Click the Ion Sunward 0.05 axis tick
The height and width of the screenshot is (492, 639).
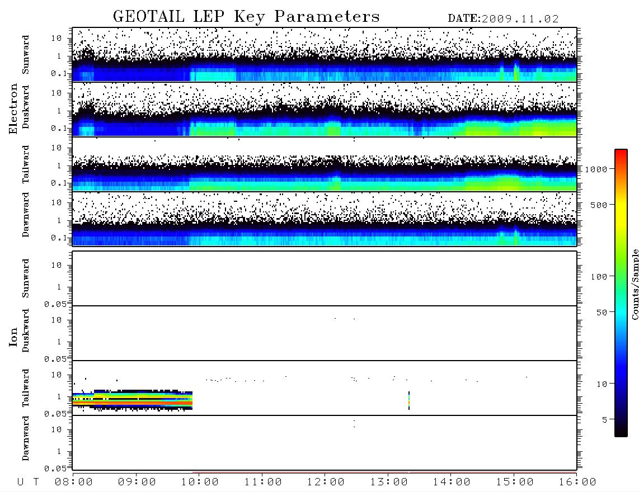point(55,304)
